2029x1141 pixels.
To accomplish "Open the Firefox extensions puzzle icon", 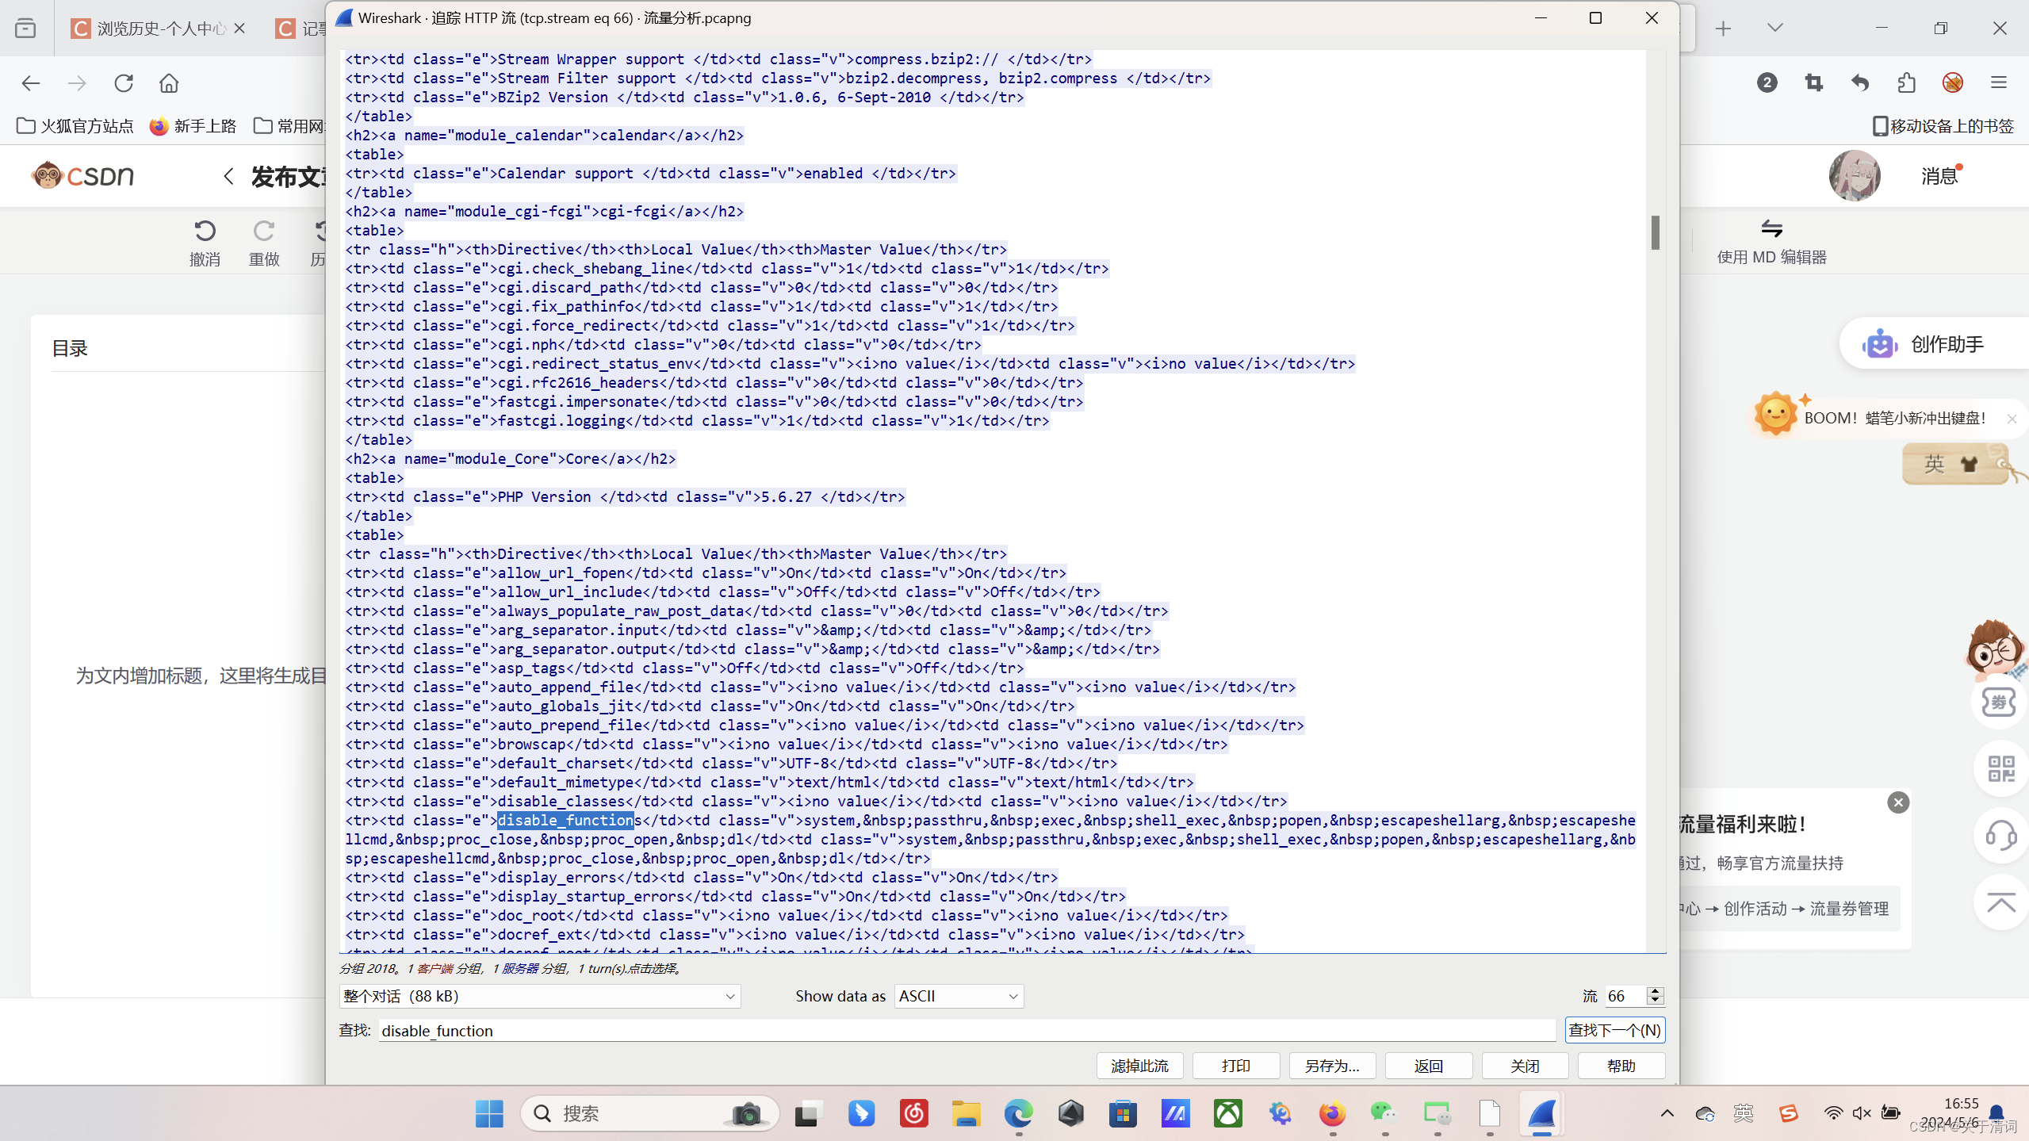I will [x=1906, y=82].
